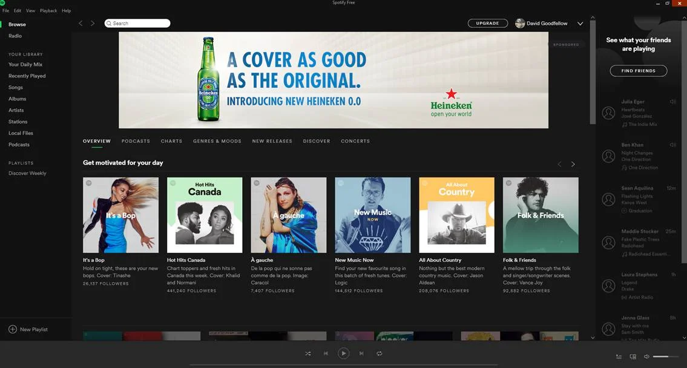Show next playlists in Get motivated row
The height and width of the screenshot is (368, 687).
click(573, 164)
